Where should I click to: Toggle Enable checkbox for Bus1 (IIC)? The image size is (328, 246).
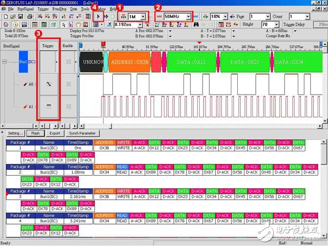point(69,62)
